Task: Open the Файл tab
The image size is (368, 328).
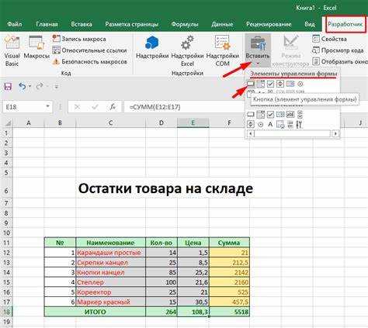Action: tap(15, 24)
